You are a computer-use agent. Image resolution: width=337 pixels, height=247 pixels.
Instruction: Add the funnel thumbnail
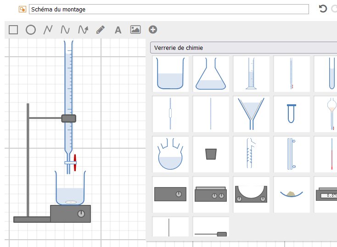coord(251,113)
